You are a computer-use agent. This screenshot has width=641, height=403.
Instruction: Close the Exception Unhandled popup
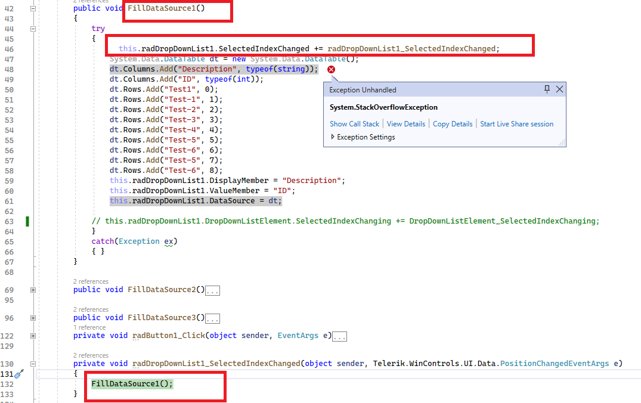pos(559,89)
